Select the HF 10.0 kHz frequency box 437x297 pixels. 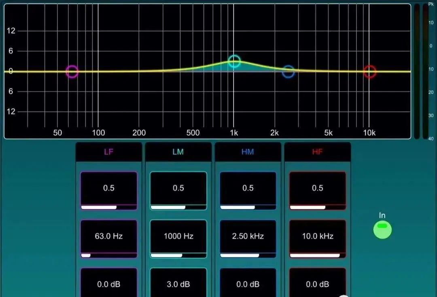point(318,238)
